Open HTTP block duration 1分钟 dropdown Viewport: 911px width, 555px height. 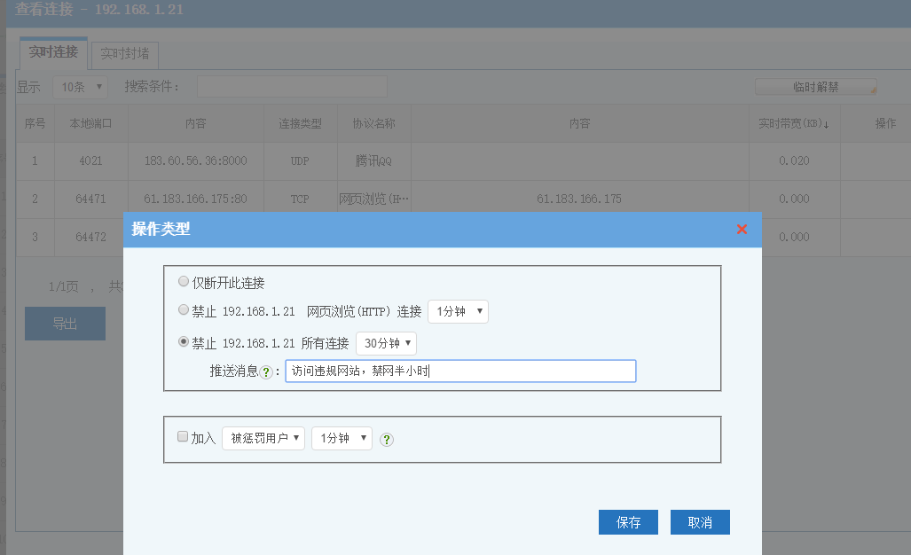click(x=458, y=312)
